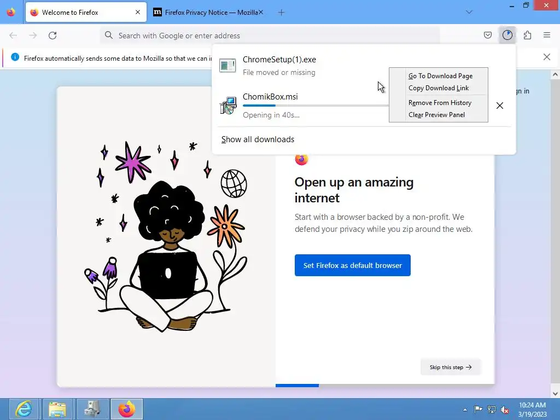560x420 pixels.
Task: Click the ChomikBox download progress bar
Action: pyautogui.click(x=316, y=106)
